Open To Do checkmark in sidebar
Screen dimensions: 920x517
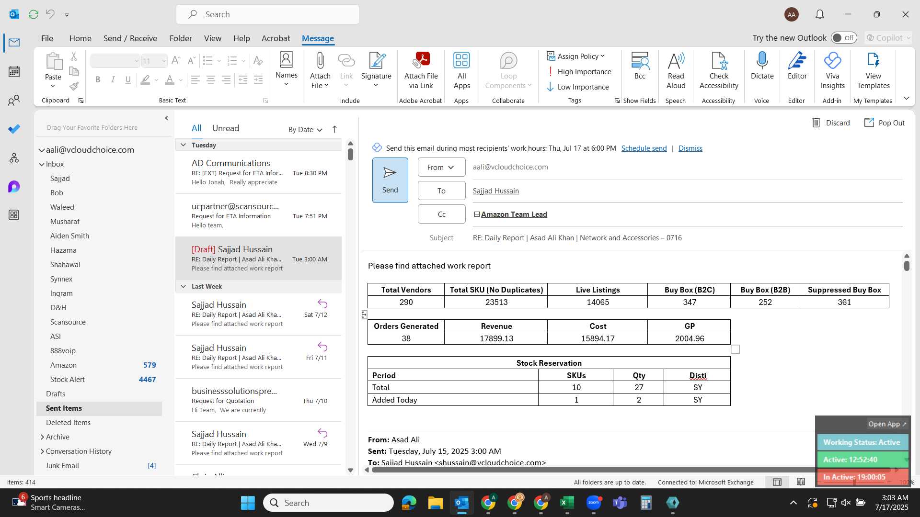(14, 129)
